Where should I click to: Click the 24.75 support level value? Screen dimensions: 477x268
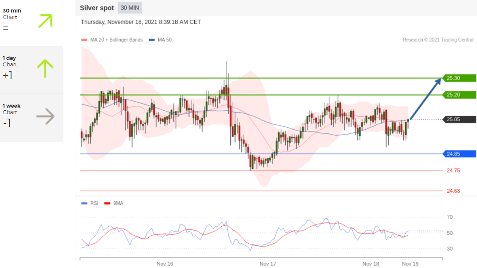[453, 171]
